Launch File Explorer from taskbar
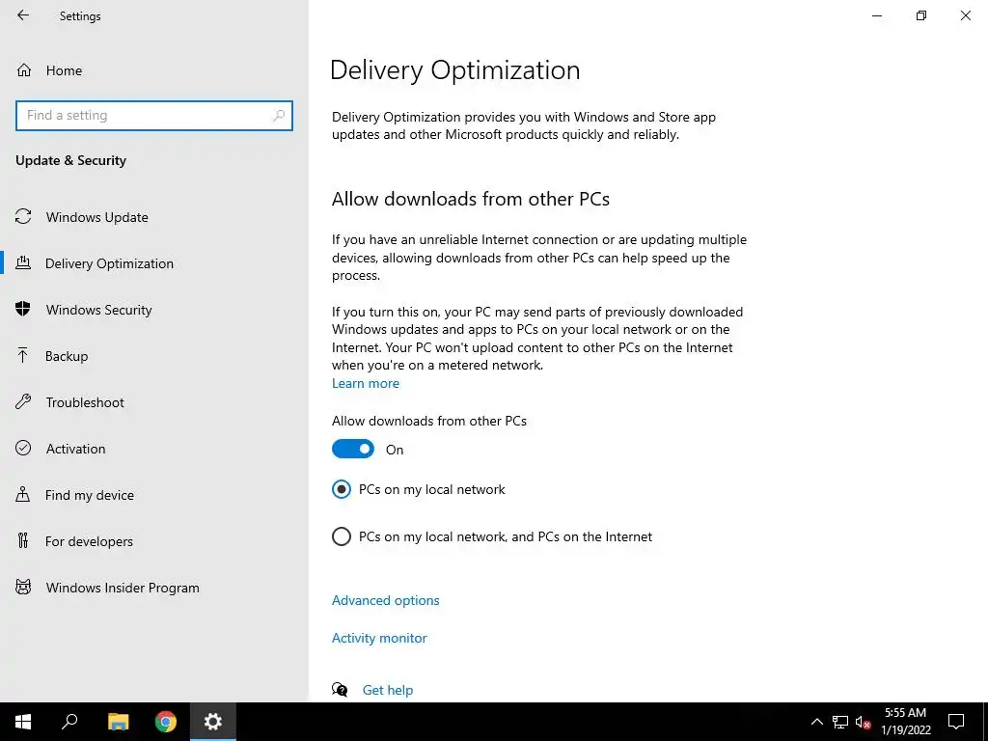Viewport: 988px width, 741px height. (118, 722)
